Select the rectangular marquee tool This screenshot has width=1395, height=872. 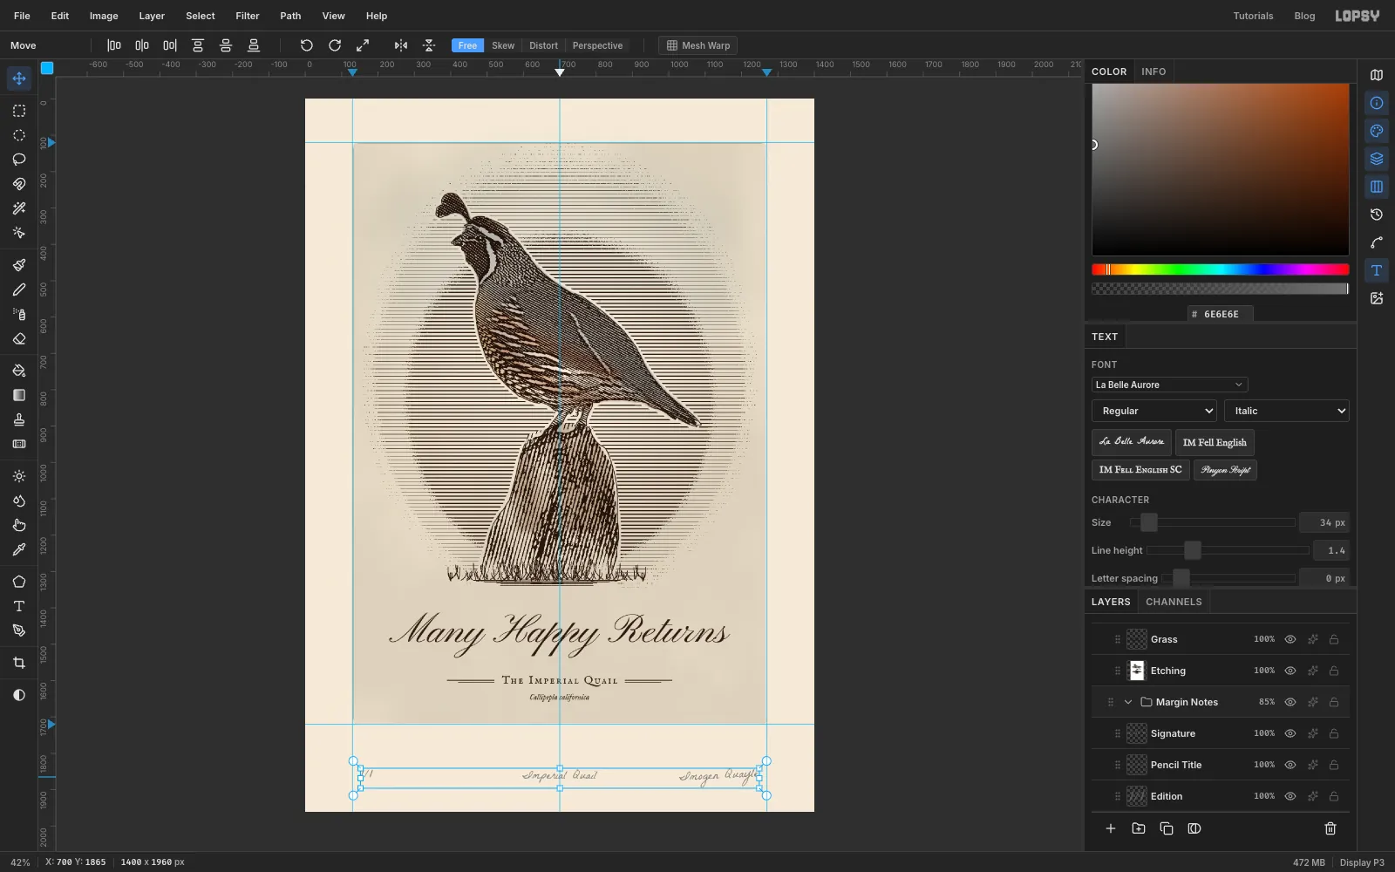point(19,111)
